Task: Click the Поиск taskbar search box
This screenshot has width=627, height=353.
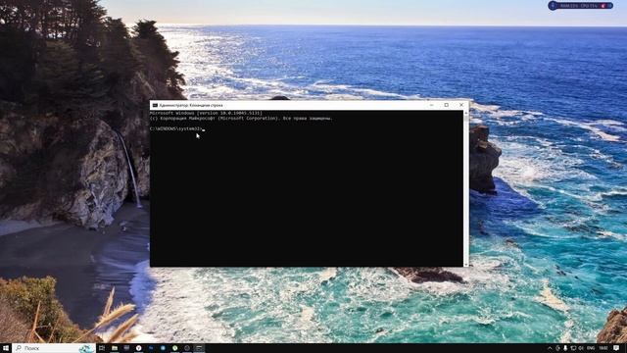Action: click(54, 348)
